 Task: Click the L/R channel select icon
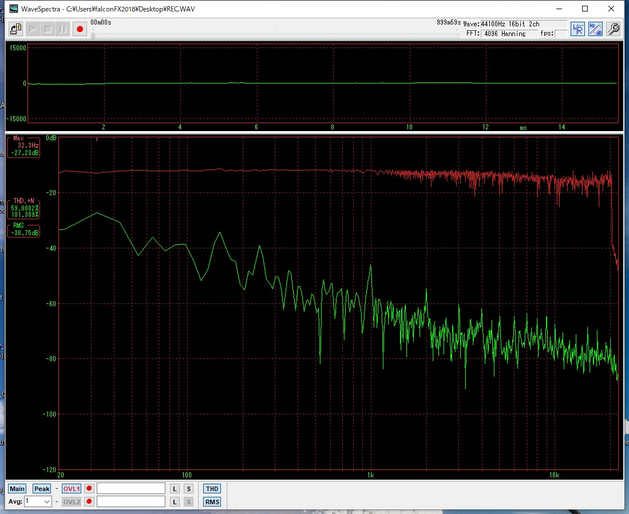pyautogui.click(x=578, y=29)
